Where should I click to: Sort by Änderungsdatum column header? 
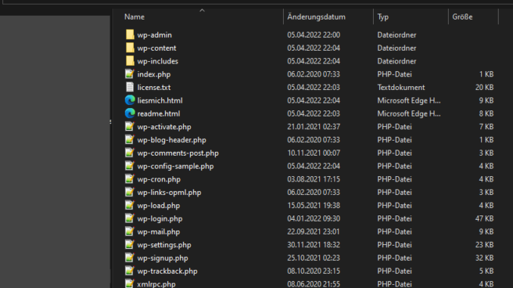tap(316, 17)
